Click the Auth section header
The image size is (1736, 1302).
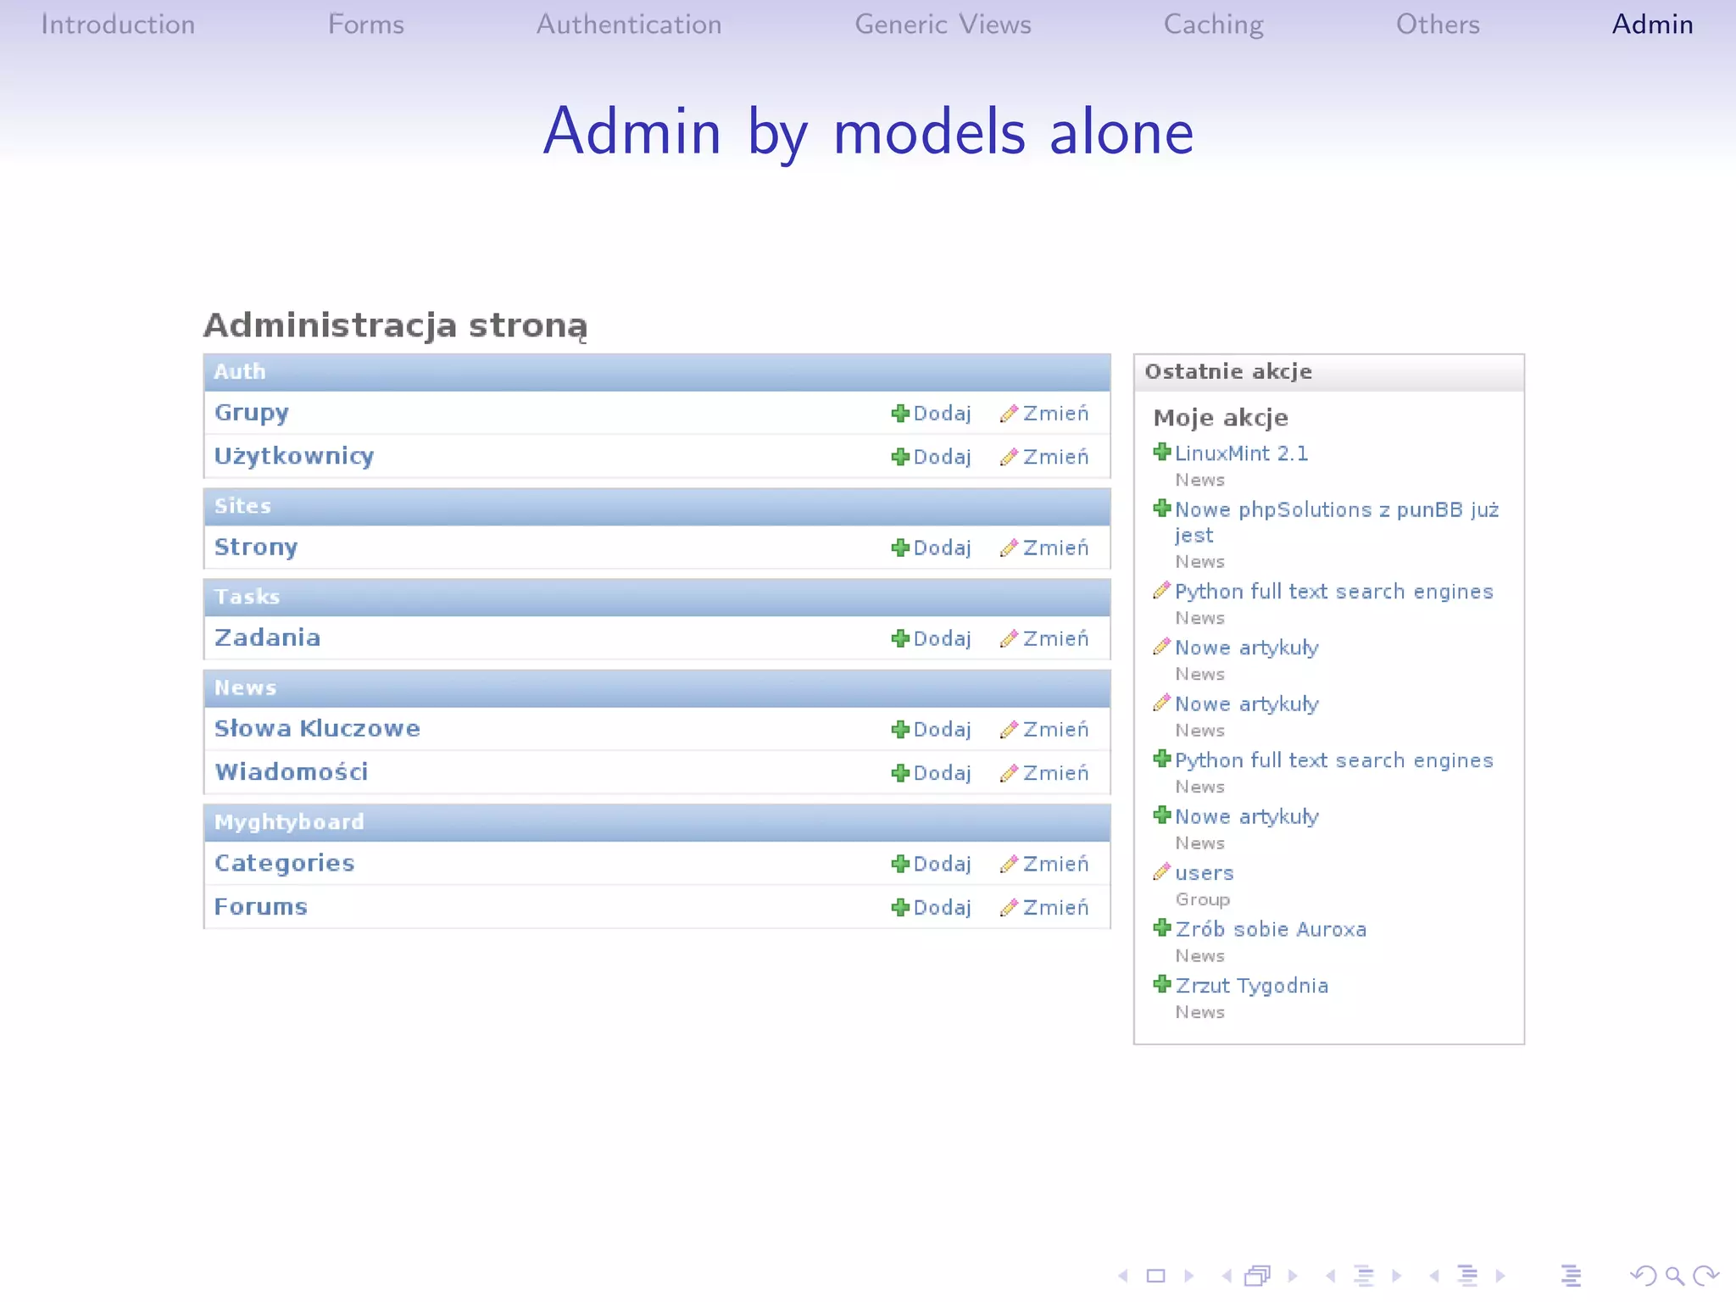click(657, 372)
